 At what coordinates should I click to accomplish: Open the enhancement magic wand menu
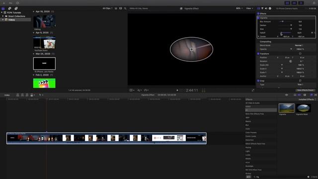coord(139,90)
